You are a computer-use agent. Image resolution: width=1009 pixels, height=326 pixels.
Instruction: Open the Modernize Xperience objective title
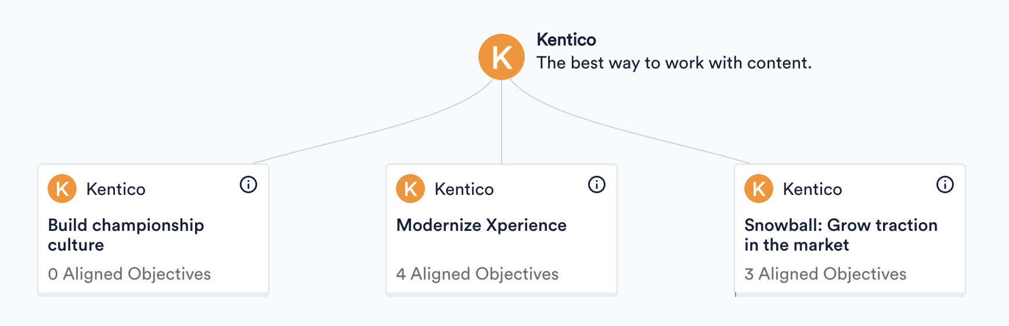[x=481, y=225]
